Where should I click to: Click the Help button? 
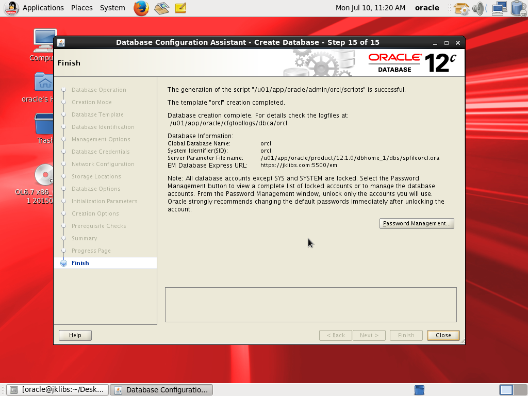coord(75,335)
